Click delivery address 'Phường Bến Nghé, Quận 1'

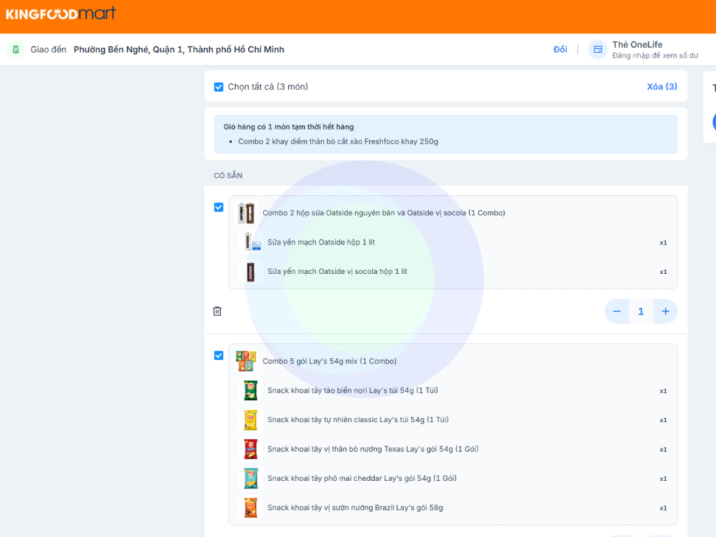coord(179,50)
